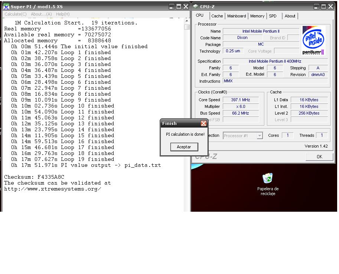Click the Package value MC
Screen dimensions: 339x274
[x=261, y=44]
